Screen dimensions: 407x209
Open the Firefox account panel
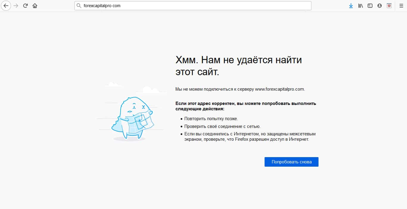(380, 6)
